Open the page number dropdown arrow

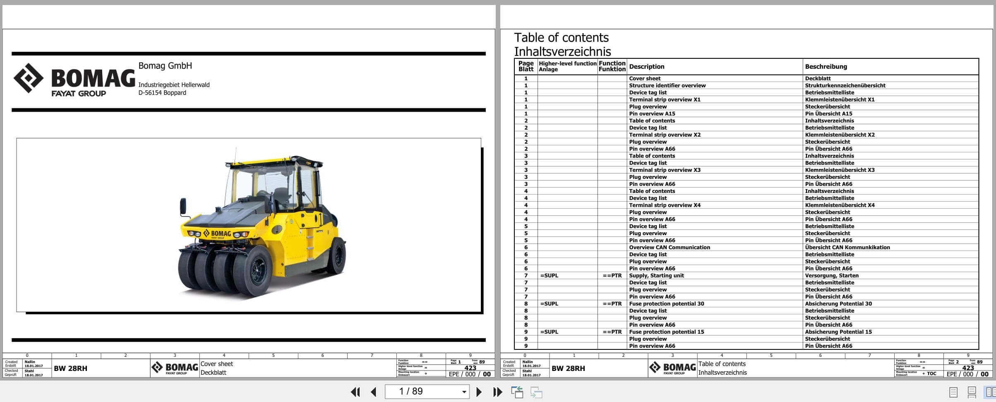(464, 392)
